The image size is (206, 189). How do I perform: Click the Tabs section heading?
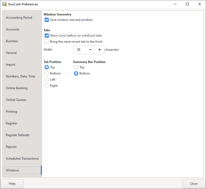pyautogui.click(x=47, y=30)
